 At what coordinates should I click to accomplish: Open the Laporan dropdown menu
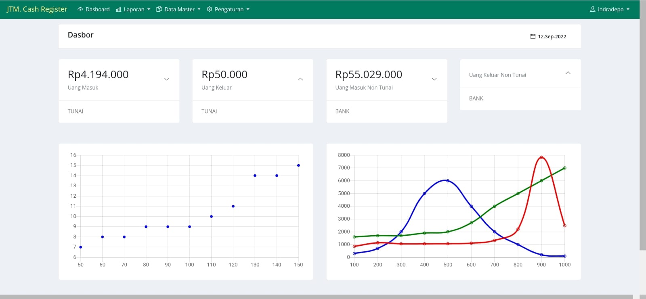[x=133, y=9]
